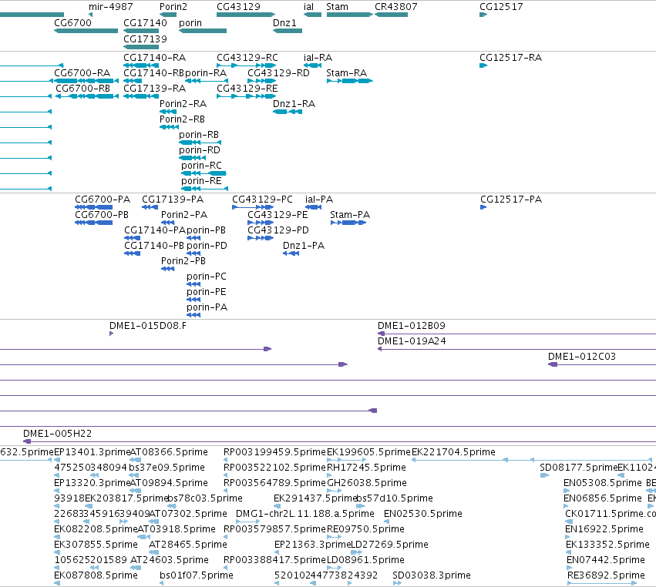
Task: Click the CR43807 gene bar
Action: pyautogui.click(x=391, y=15)
